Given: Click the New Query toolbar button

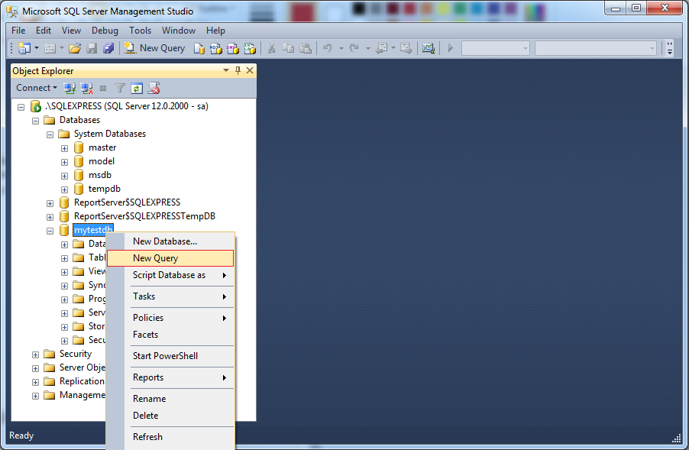Looking at the screenshot, I should coord(154,48).
